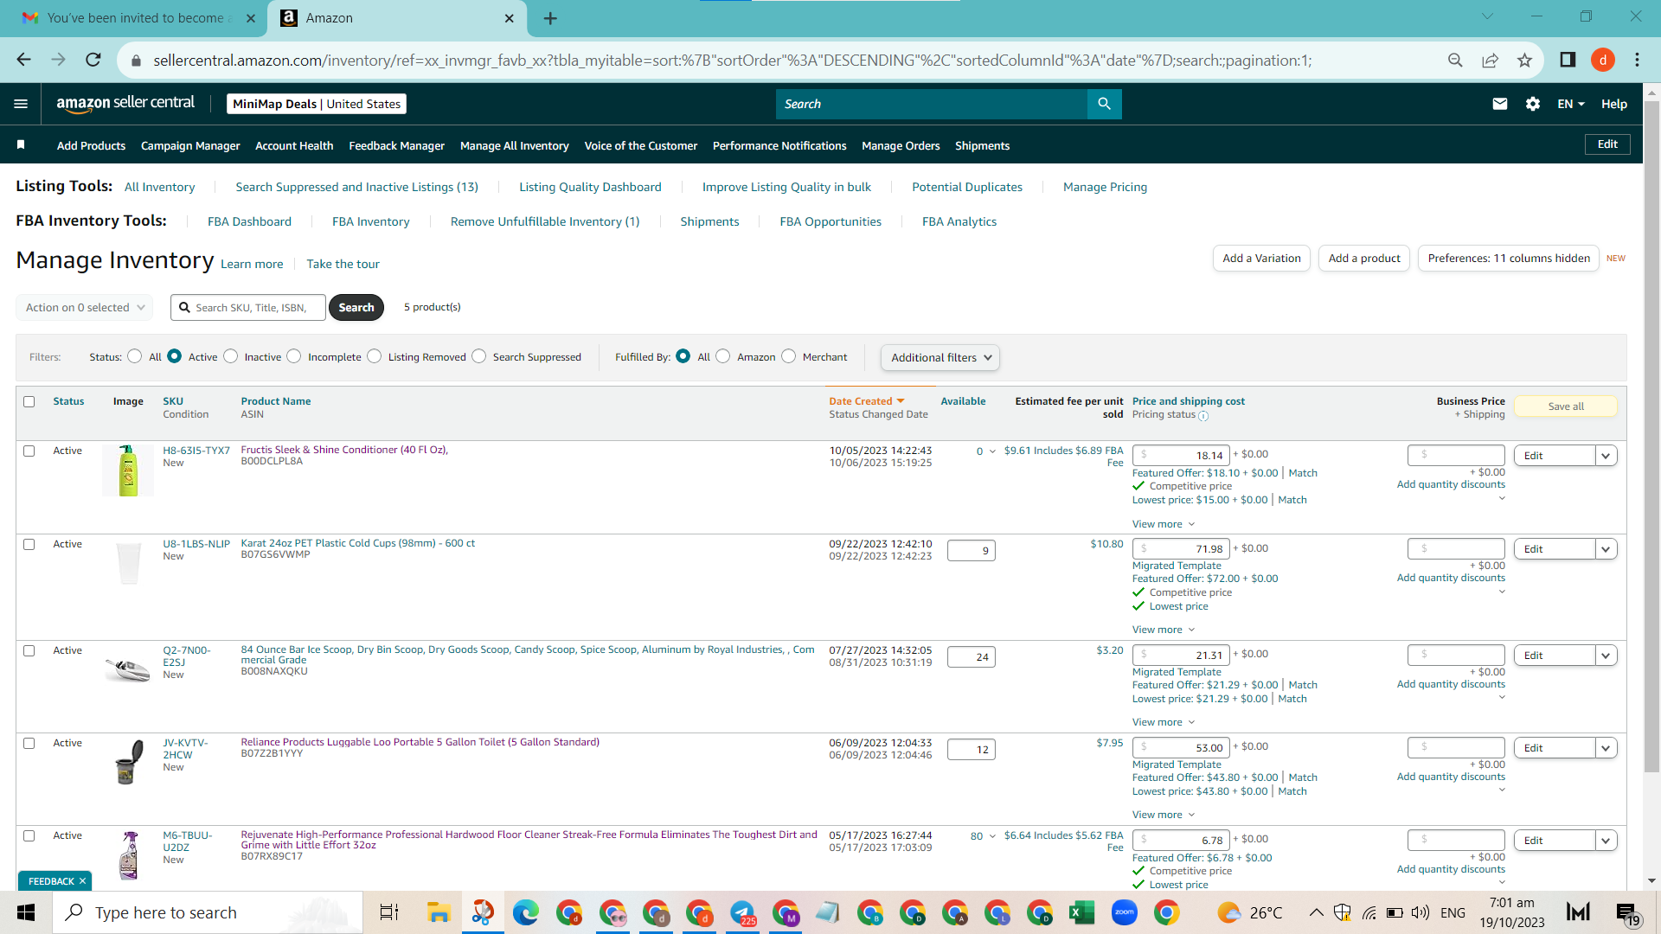This screenshot has height=934, width=1661.
Task: Go to Account Health
Action: click(294, 145)
